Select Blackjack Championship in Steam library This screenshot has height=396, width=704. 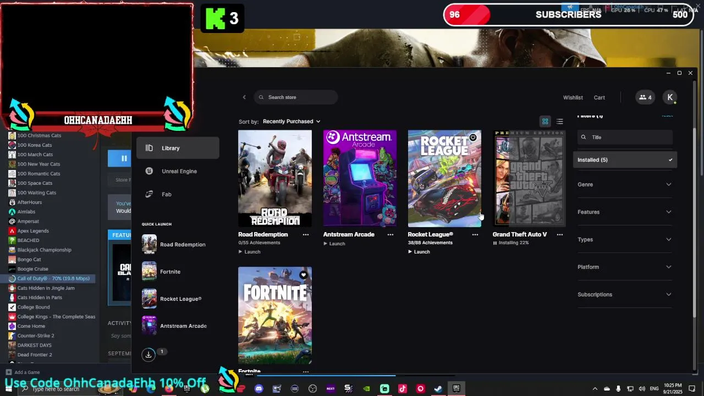coord(44,250)
